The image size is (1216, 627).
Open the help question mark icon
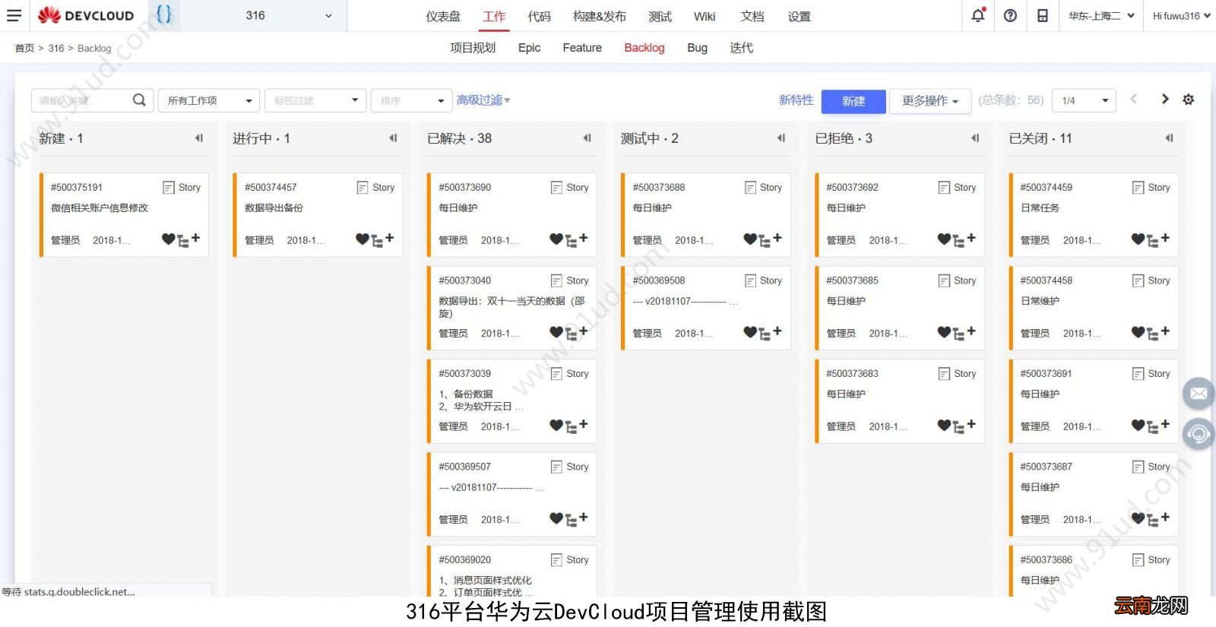[1010, 15]
